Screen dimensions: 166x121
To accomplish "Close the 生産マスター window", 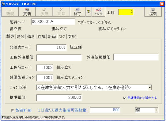I will (x=162, y=4).
